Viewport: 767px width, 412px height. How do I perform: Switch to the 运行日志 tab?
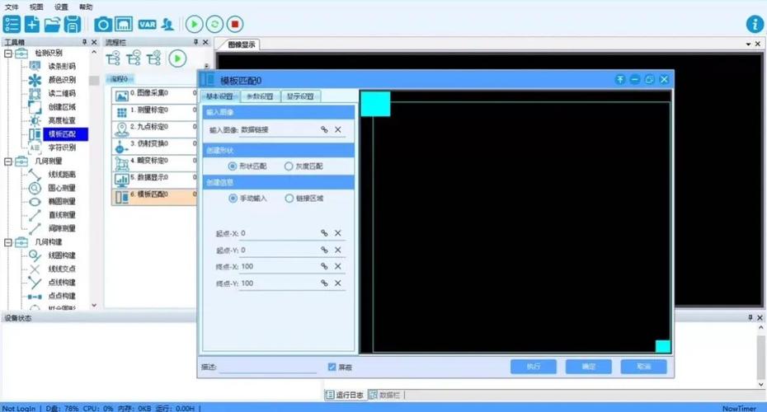click(x=345, y=395)
